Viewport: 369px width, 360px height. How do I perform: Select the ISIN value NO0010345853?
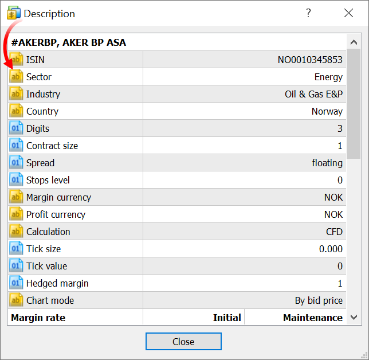point(310,60)
